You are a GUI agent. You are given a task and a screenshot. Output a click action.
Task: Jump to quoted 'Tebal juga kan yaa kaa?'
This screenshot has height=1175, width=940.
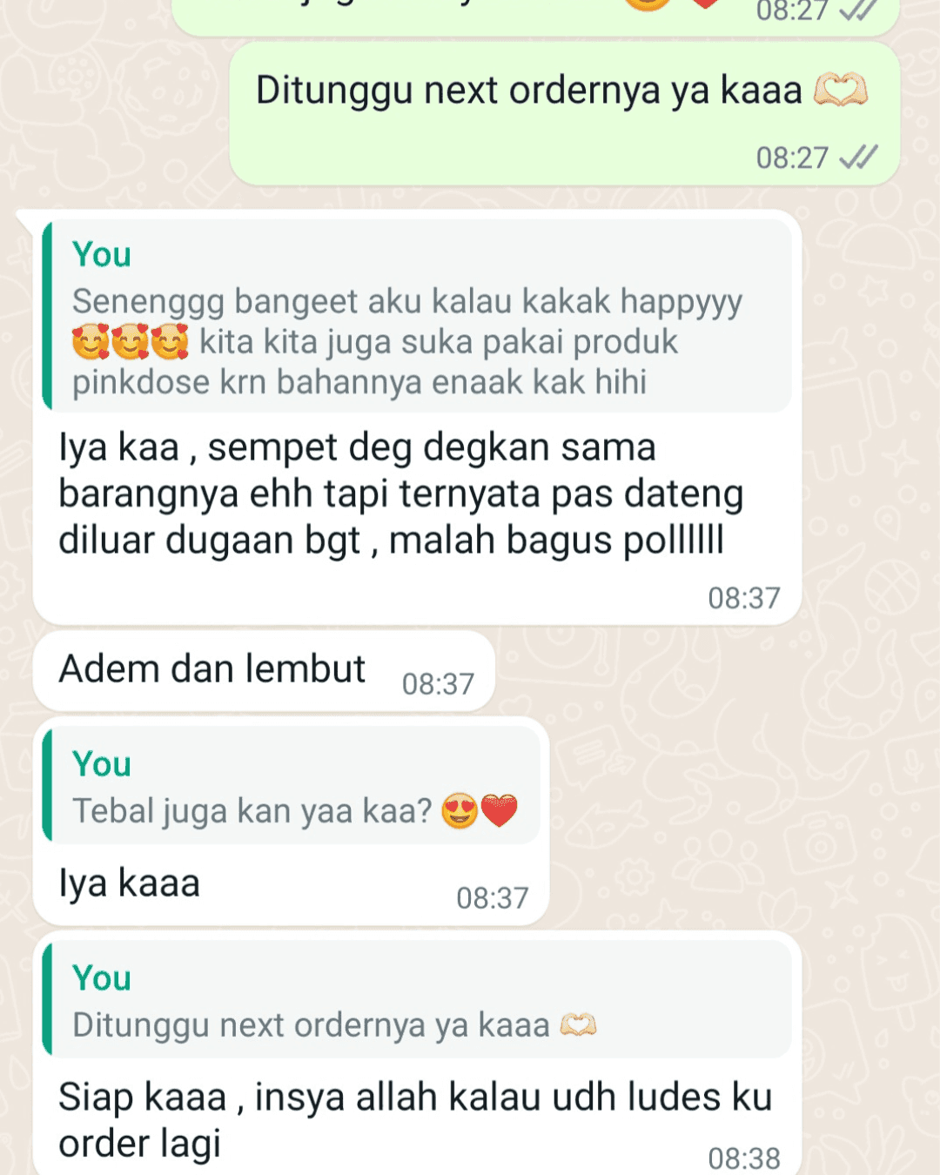291,786
